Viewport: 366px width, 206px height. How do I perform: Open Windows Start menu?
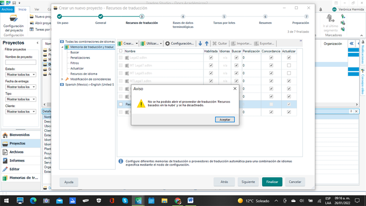click(6, 201)
